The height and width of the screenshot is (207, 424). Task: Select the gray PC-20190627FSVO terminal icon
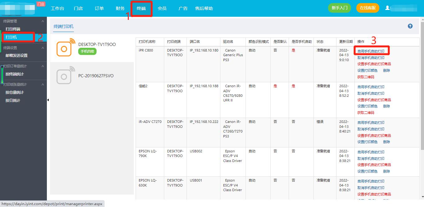[x=66, y=75]
